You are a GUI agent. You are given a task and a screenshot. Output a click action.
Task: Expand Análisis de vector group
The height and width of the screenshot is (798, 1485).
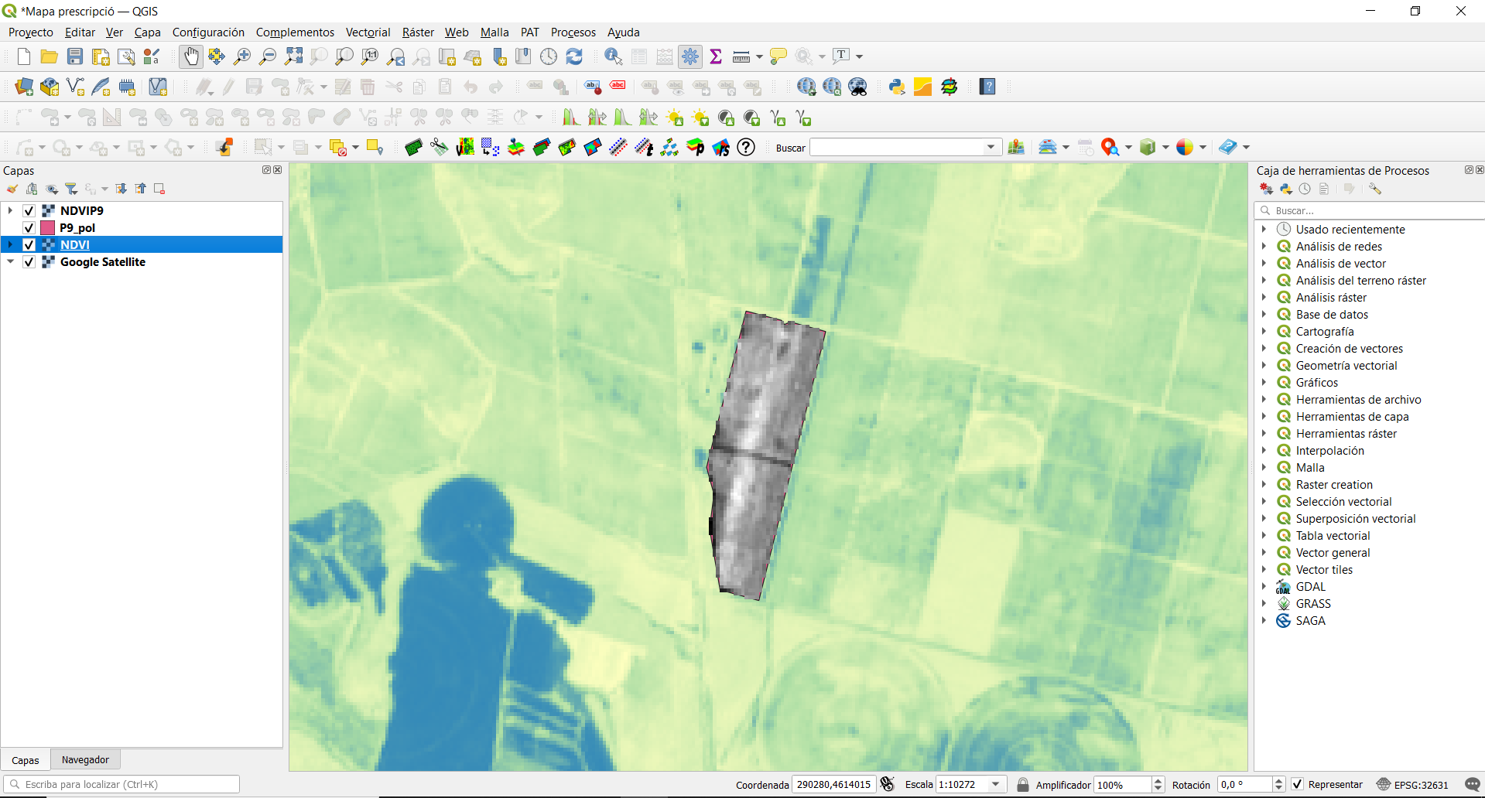click(1264, 263)
